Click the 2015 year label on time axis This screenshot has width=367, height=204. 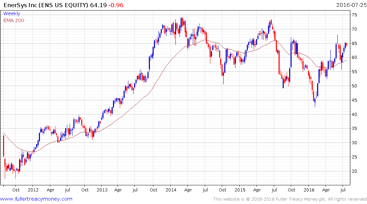click(x=240, y=190)
